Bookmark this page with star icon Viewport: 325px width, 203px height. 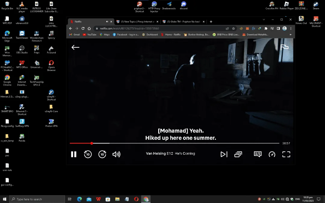tap(234, 28)
